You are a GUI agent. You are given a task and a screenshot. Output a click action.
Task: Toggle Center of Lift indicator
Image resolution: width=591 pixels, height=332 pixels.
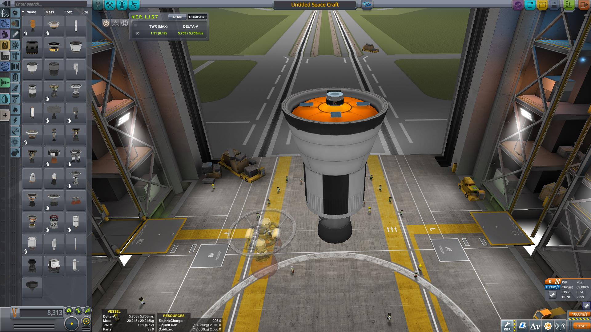(x=87, y=311)
